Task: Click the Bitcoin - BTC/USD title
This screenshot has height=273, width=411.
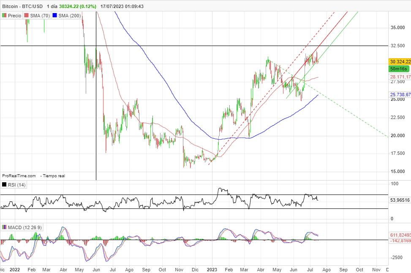Action: pos(22,6)
